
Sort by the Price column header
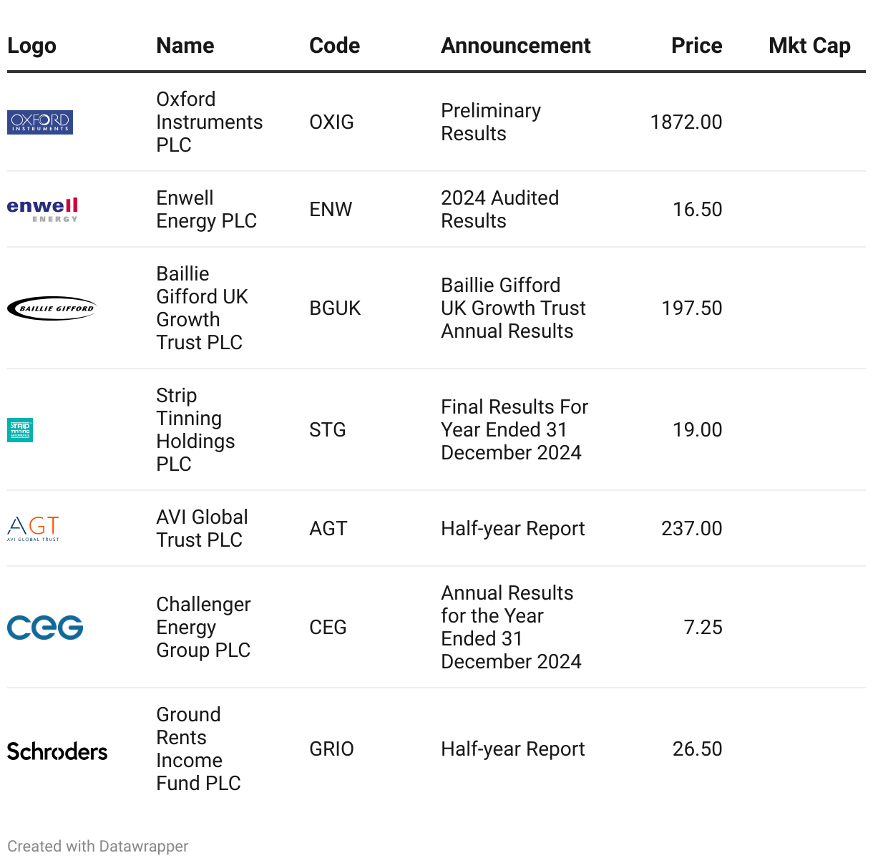696,46
